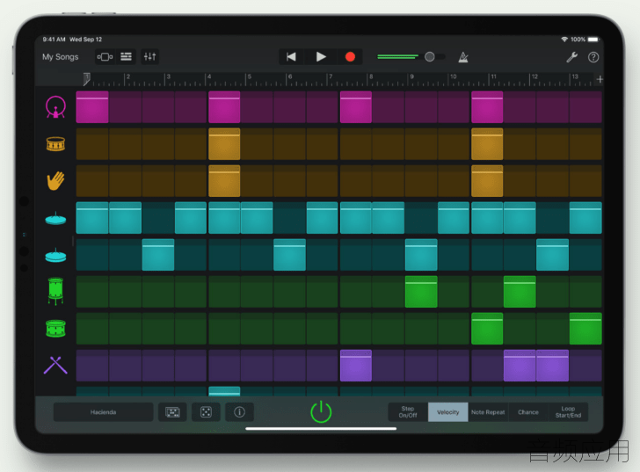Select the kick drum row icon
The image size is (640, 472).
click(55, 107)
